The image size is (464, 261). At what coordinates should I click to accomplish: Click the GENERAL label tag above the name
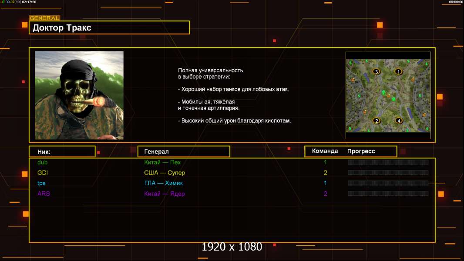click(44, 18)
